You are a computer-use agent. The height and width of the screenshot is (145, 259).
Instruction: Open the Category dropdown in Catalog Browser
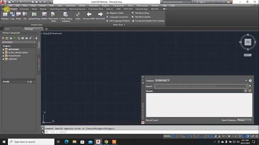[x=162, y=81]
